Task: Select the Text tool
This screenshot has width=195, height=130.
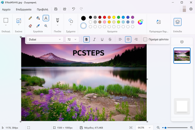Action: tap(46, 18)
